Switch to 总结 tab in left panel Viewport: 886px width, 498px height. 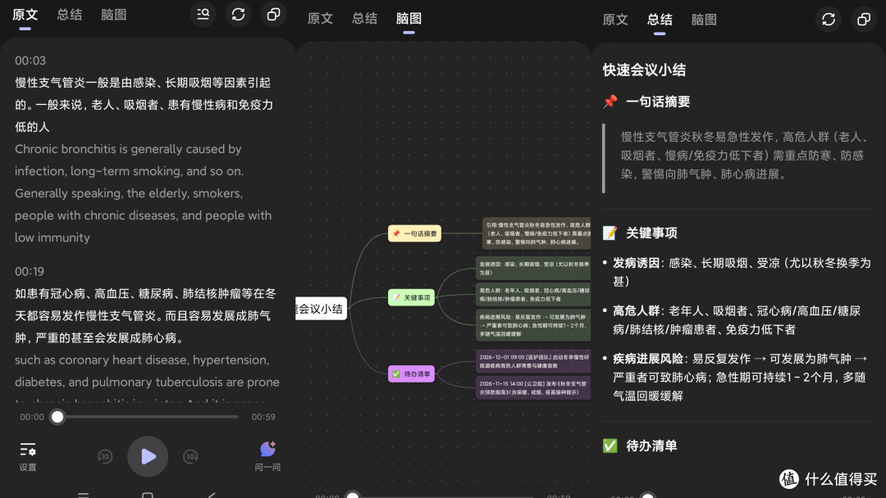tap(70, 16)
